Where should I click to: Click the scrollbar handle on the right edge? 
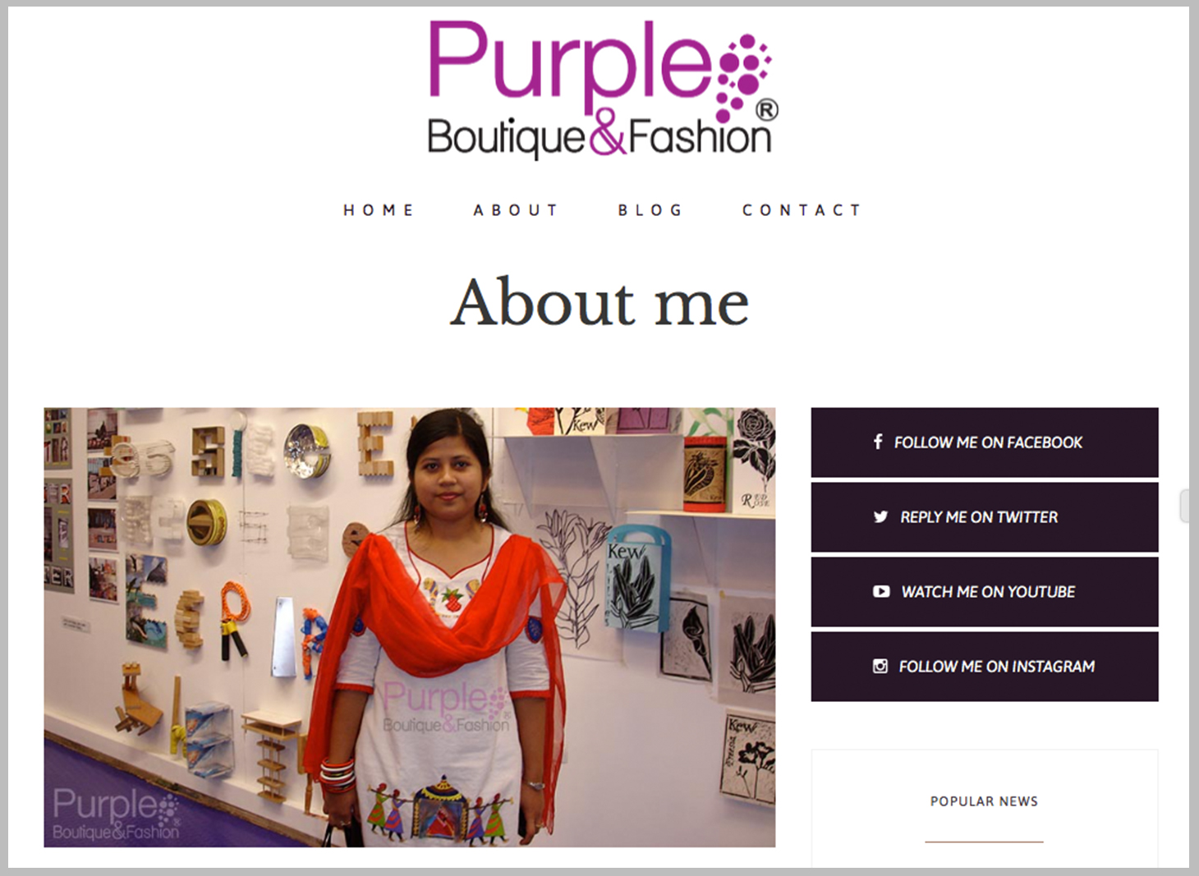(x=1184, y=506)
